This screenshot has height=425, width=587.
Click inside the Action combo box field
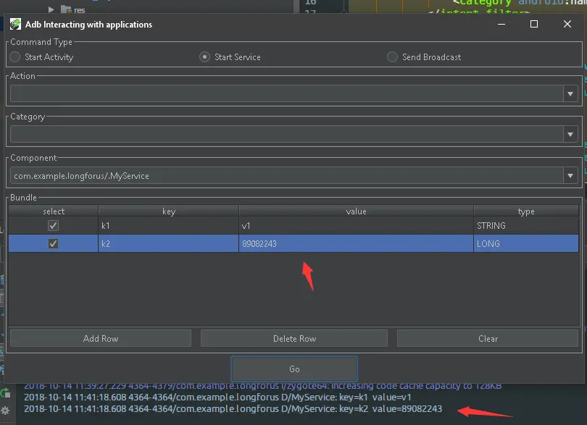click(287, 93)
